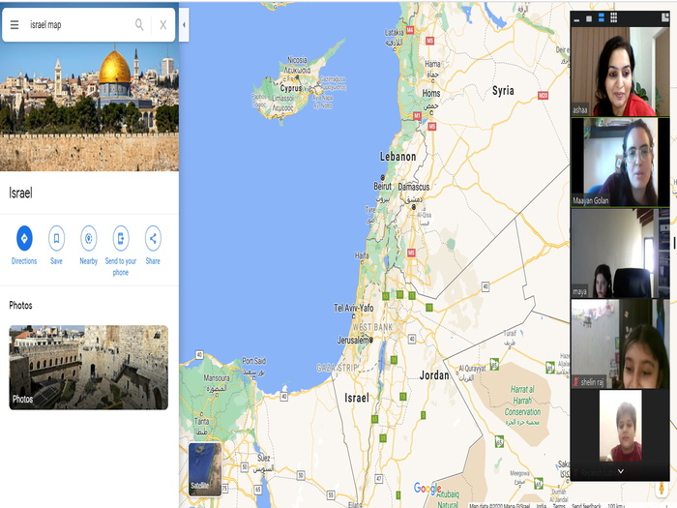The image size is (677, 508).
Task: Click 'Send to your phone' icon
Action: click(121, 238)
